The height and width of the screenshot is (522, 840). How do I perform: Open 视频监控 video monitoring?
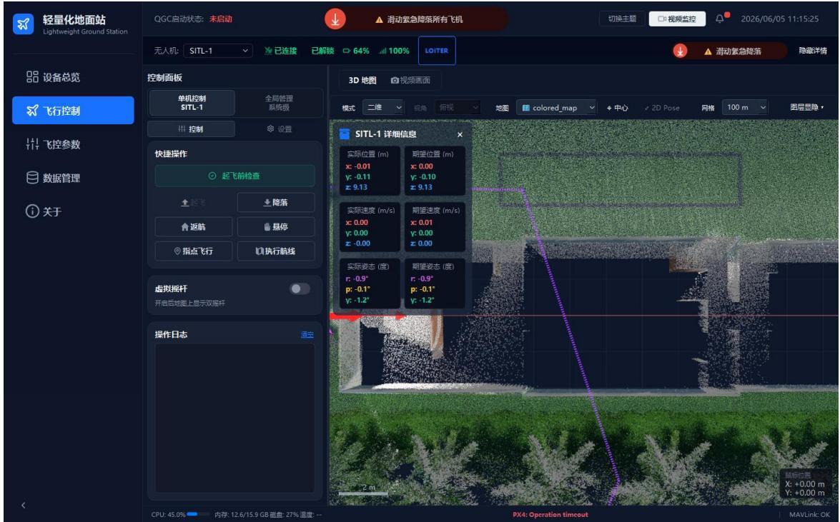pyautogui.click(x=677, y=19)
